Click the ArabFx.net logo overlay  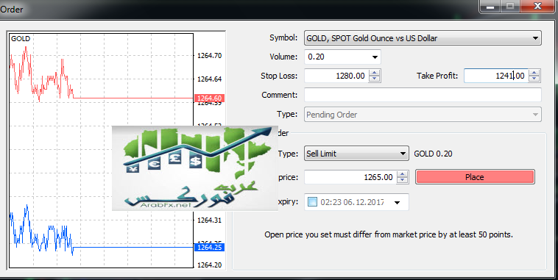pos(194,168)
